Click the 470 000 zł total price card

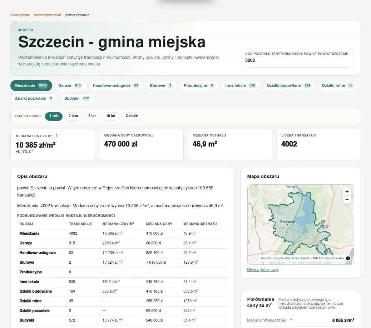(x=141, y=144)
